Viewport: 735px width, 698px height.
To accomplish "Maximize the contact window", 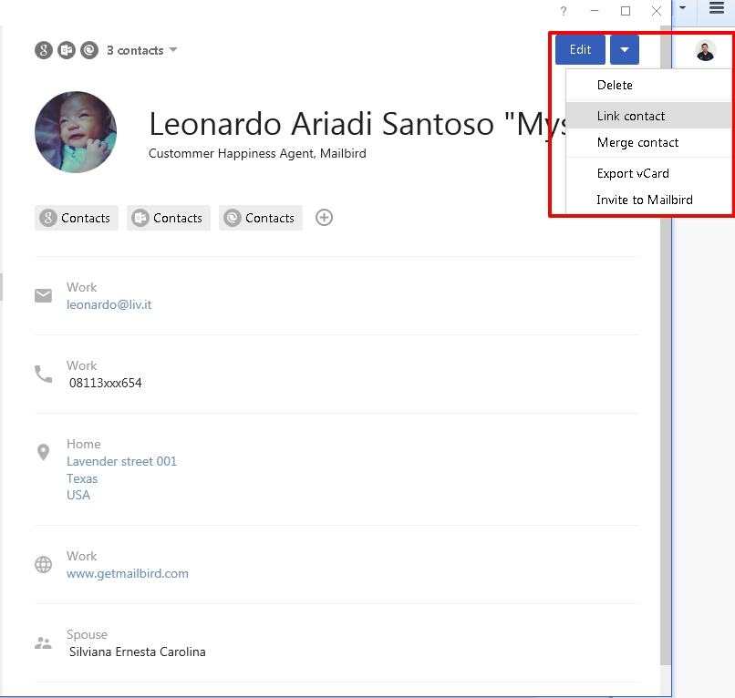I will pyautogui.click(x=626, y=11).
